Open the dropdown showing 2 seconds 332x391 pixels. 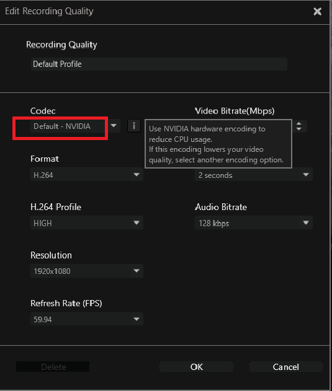pos(254,175)
